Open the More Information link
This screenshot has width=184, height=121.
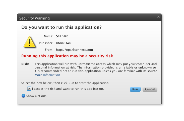47,75
